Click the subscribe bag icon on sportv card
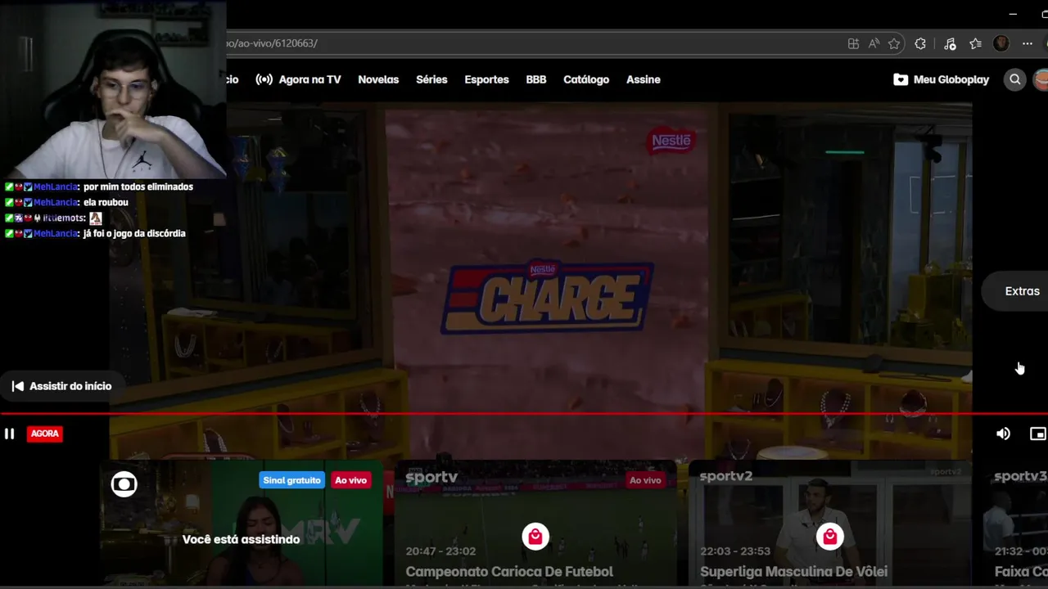Screen dimensions: 1048x589 tap(535, 537)
